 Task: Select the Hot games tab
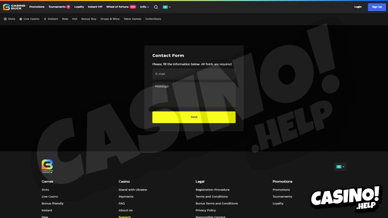coord(75,19)
